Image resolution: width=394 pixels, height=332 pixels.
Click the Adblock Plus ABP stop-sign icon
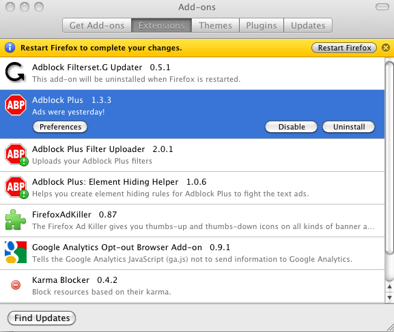(16, 105)
